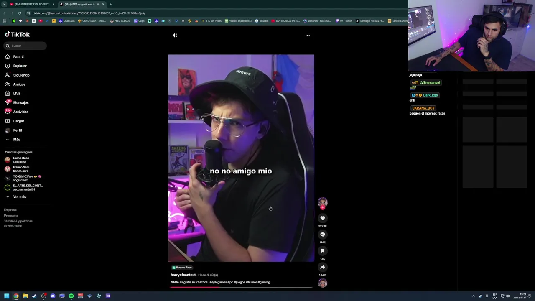Image resolution: width=535 pixels, height=301 pixels.
Task: Open Discord from the taskbar
Action: tap(53, 296)
